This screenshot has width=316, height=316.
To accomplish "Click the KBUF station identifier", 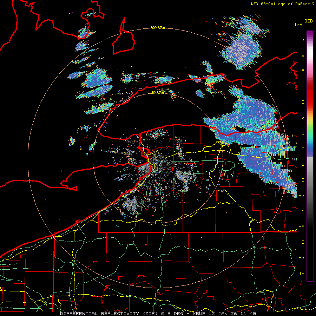I will coord(199,314).
